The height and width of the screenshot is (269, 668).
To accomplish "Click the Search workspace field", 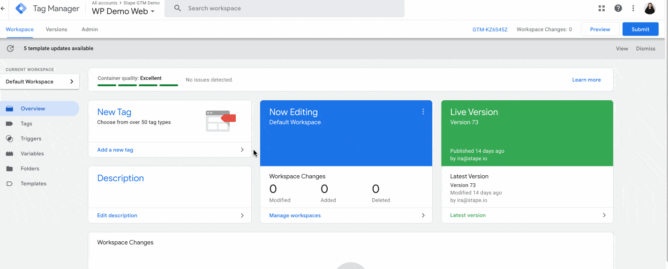I will tap(291, 8).
